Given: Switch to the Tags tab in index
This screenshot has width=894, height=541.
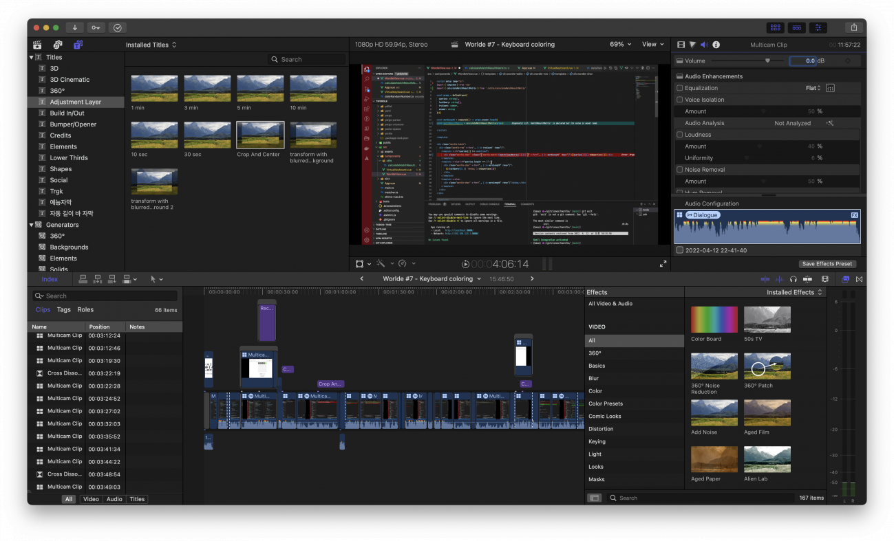Looking at the screenshot, I should coord(63,310).
